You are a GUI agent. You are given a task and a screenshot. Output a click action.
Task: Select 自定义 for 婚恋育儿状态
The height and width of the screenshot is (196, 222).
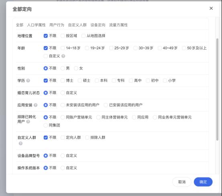(63, 93)
